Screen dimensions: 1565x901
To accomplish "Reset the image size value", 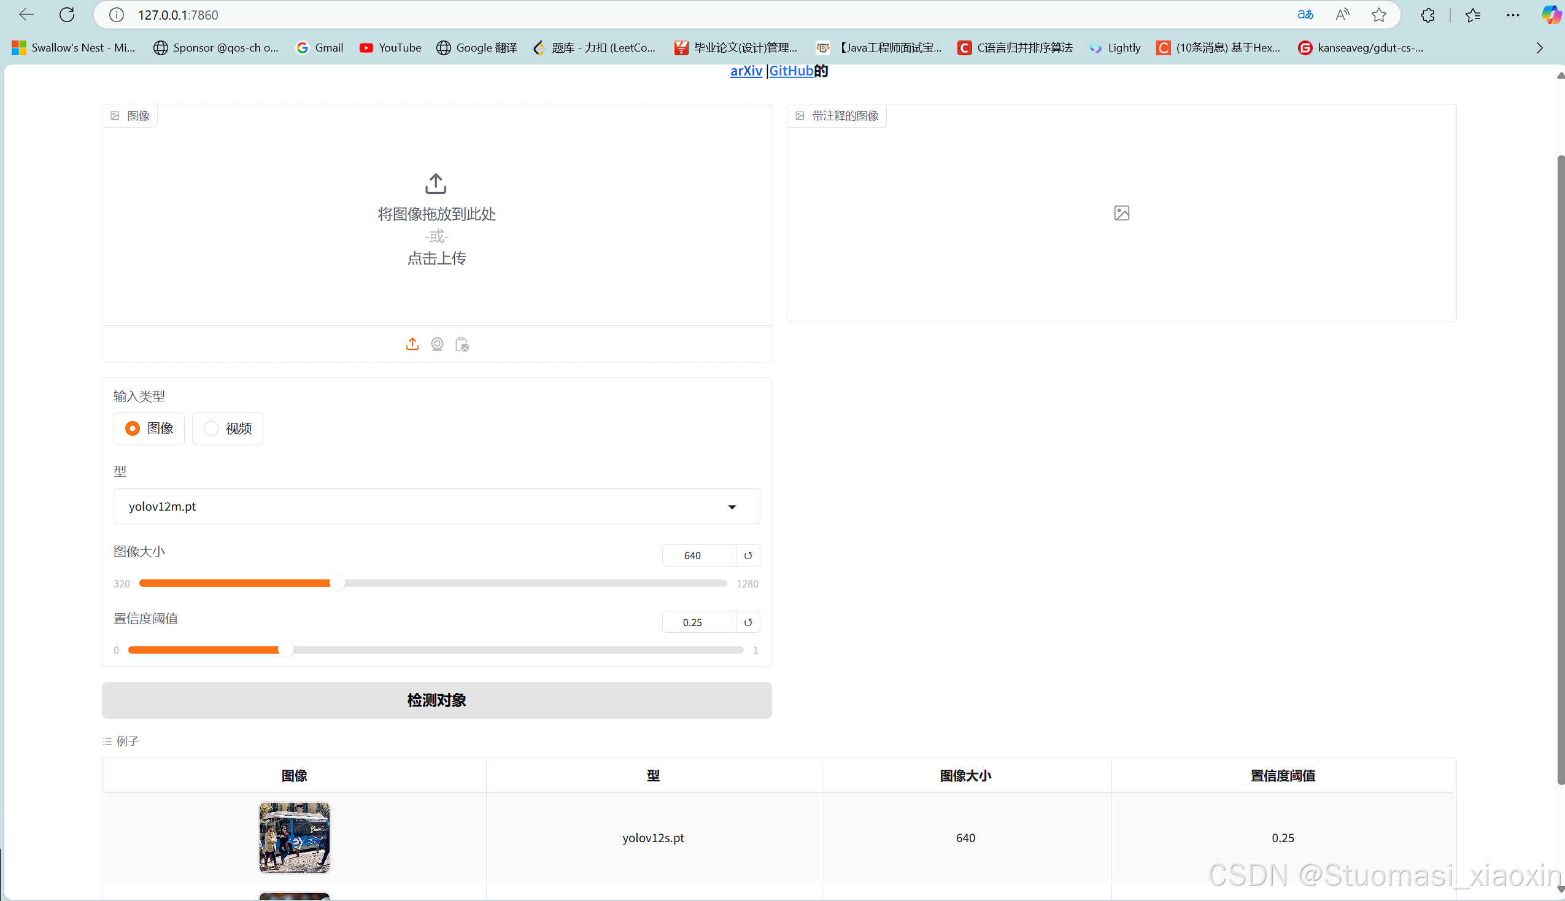I will [748, 555].
